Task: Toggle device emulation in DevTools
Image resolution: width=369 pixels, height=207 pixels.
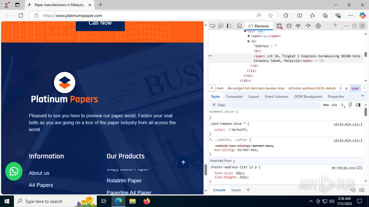Action: pyautogui.click(x=221, y=26)
